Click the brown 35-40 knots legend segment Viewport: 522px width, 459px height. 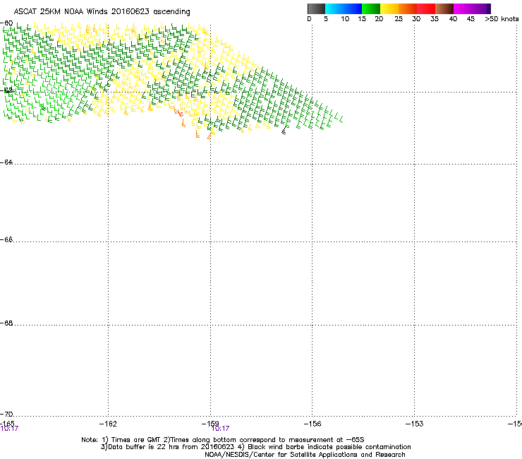[x=444, y=8]
